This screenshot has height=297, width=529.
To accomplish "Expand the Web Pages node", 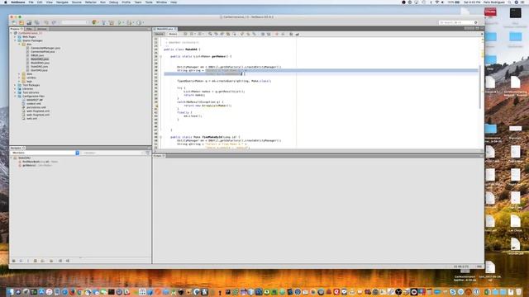I will (15, 36).
